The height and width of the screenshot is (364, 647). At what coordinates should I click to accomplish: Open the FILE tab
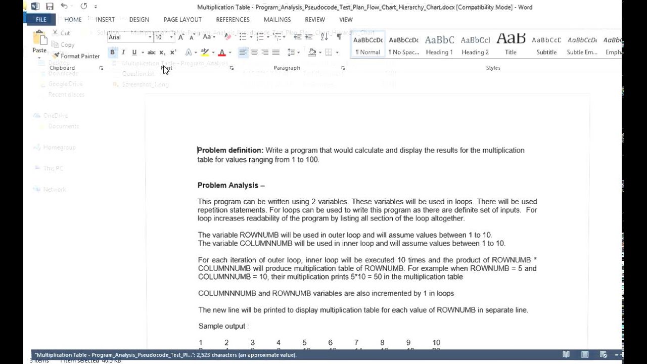[x=41, y=19]
